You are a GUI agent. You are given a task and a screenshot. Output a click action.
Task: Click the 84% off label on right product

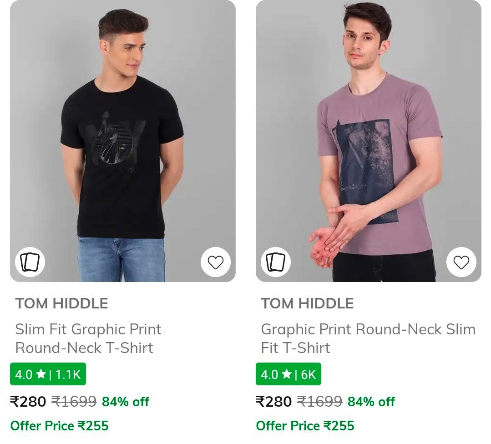point(371,402)
